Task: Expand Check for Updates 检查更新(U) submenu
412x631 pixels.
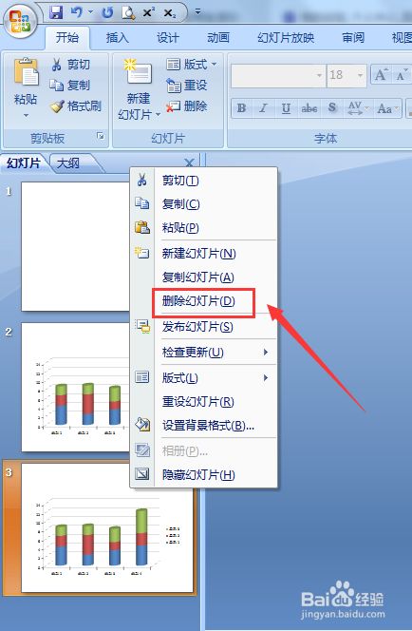Action: pos(203,353)
